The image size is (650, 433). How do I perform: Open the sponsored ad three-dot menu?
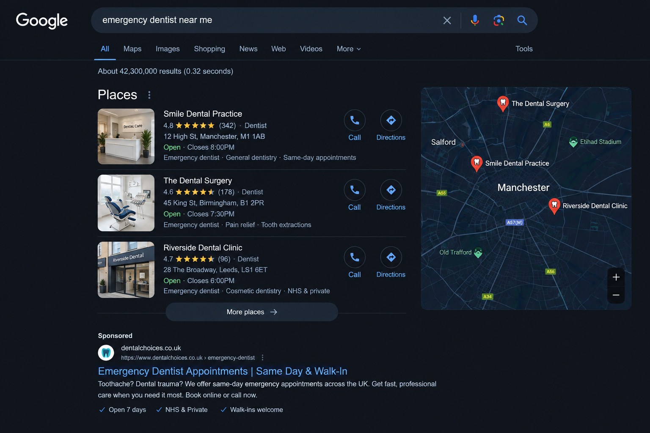point(262,358)
